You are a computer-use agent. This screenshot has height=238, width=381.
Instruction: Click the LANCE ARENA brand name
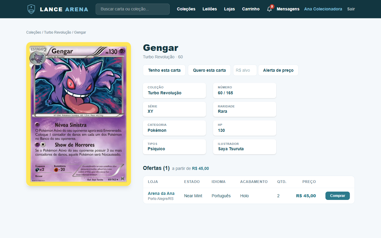point(64,9)
